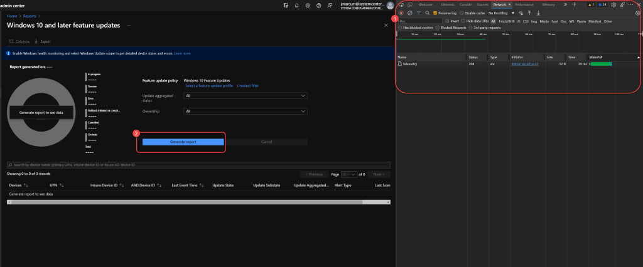Open the notifications bell in admin center
The image size is (643, 267).
pos(296,5)
